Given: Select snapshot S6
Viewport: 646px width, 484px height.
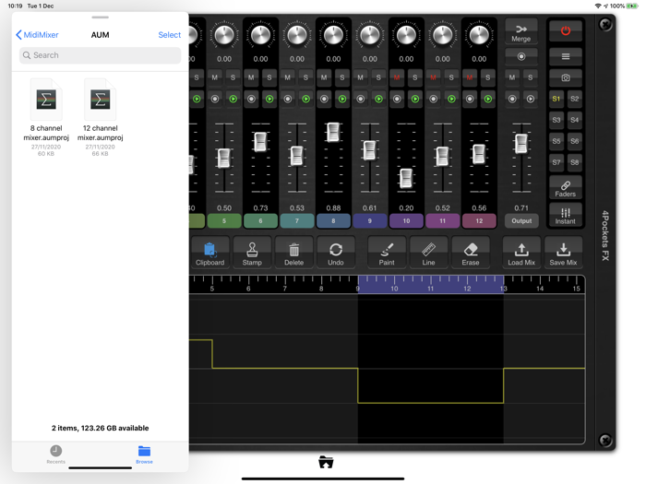Looking at the screenshot, I should pos(574,141).
